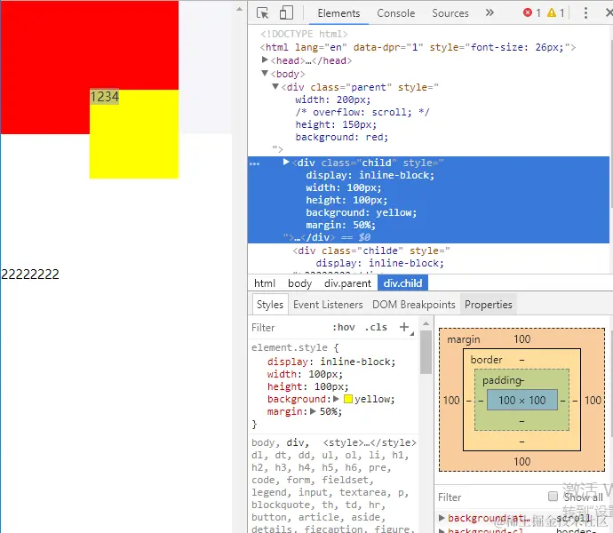
Task: Expand the computed background-attachment property
Action: pyautogui.click(x=442, y=518)
